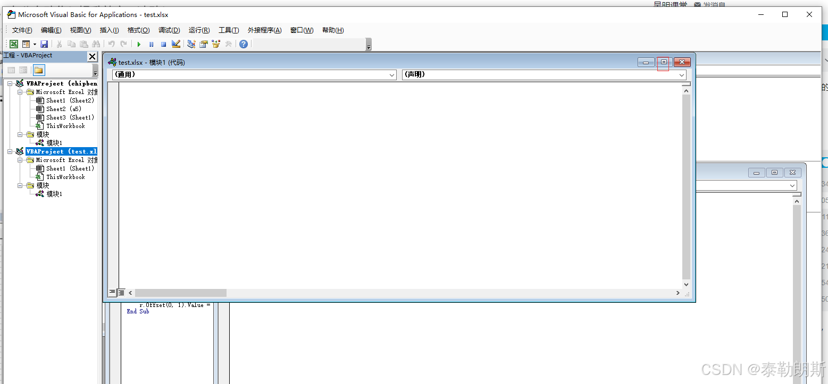Image resolution: width=828 pixels, height=384 pixels.
Task: Open the Object Browser toolbar icon
Action: pyautogui.click(x=216, y=44)
